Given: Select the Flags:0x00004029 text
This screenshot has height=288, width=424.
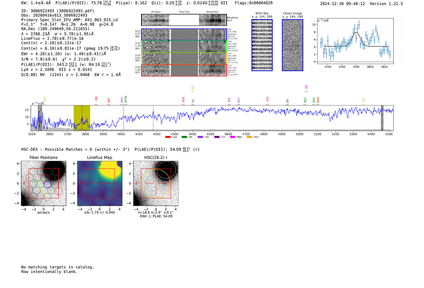Looking at the screenshot, I should (253, 3).
